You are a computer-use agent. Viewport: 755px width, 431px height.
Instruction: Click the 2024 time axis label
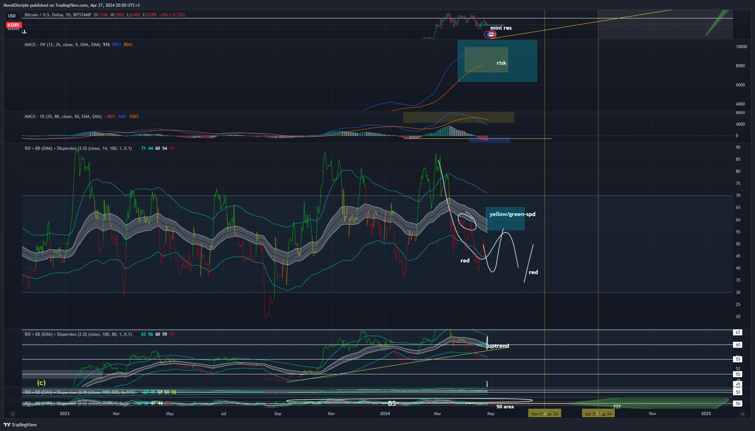coord(385,414)
